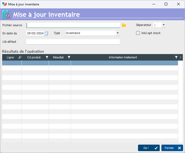
Task: Click the Fermer button
Action: [172, 148]
